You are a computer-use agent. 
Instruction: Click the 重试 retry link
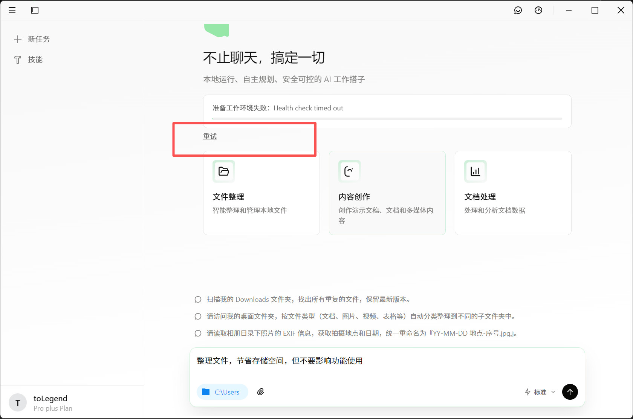pos(210,136)
